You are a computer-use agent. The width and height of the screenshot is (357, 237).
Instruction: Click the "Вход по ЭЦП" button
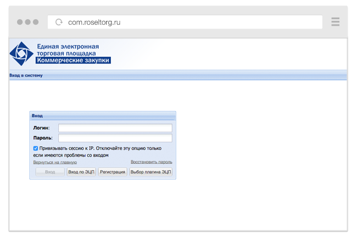tap(81, 172)
